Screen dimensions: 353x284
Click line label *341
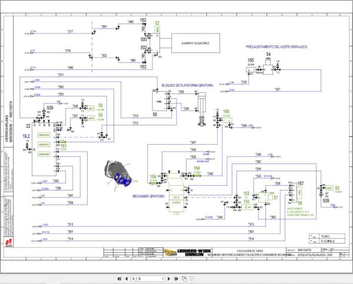click(x=70, y=196)
